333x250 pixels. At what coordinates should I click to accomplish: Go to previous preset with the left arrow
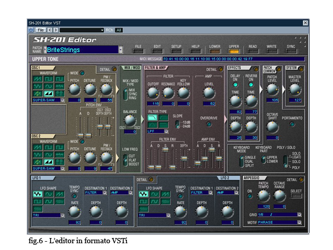point(50,30)
